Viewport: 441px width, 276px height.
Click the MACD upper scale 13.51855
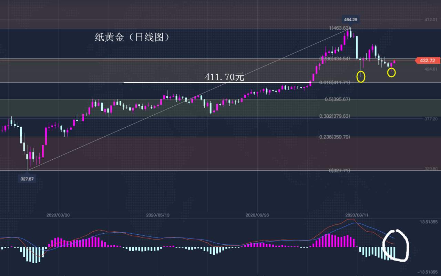tap(428, 222)
